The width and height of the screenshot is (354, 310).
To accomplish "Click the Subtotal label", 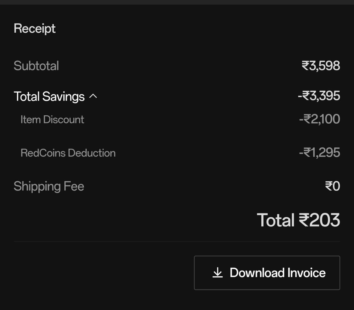I will [x=36, y=66].
